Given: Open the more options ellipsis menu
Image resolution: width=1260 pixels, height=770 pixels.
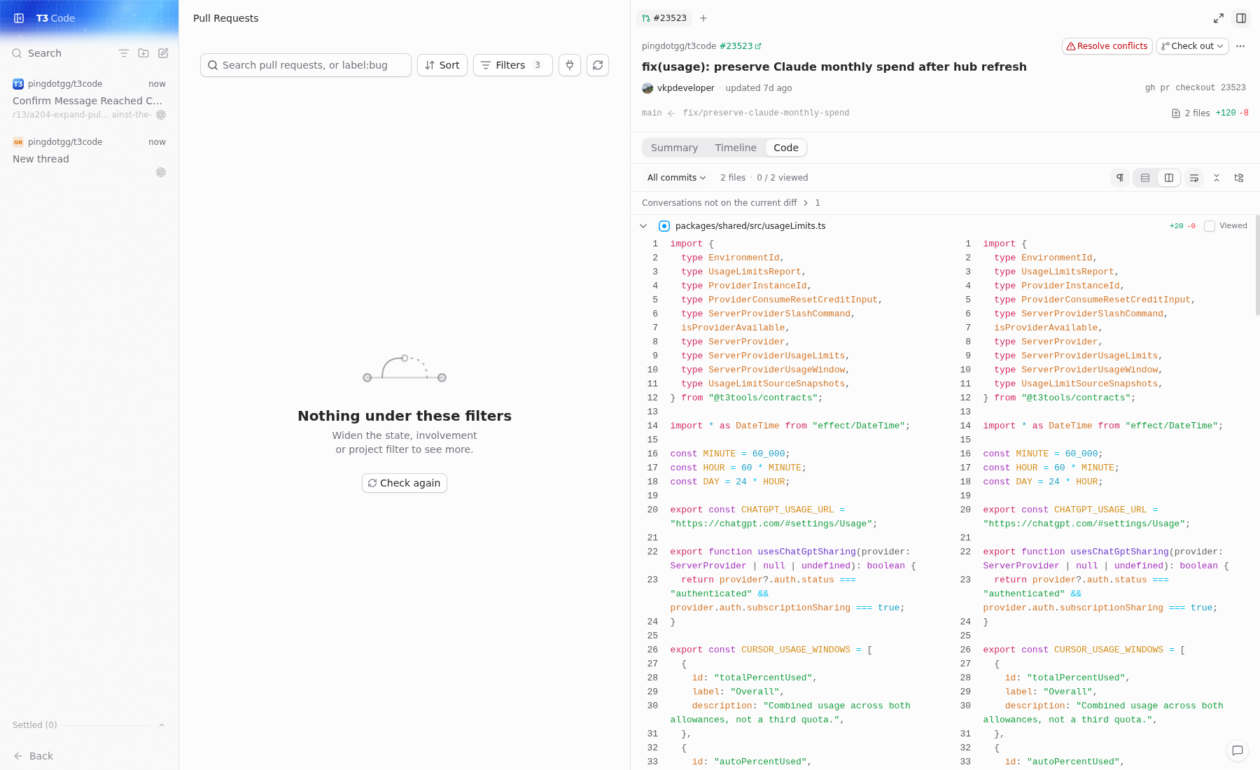Looking at the screenshot, I should click(x=1240, y=46).
